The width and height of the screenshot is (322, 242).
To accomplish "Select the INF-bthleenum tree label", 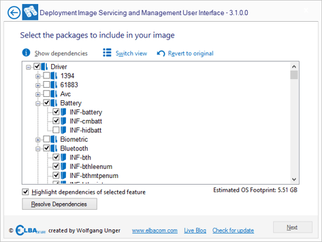I will point(91,166).
